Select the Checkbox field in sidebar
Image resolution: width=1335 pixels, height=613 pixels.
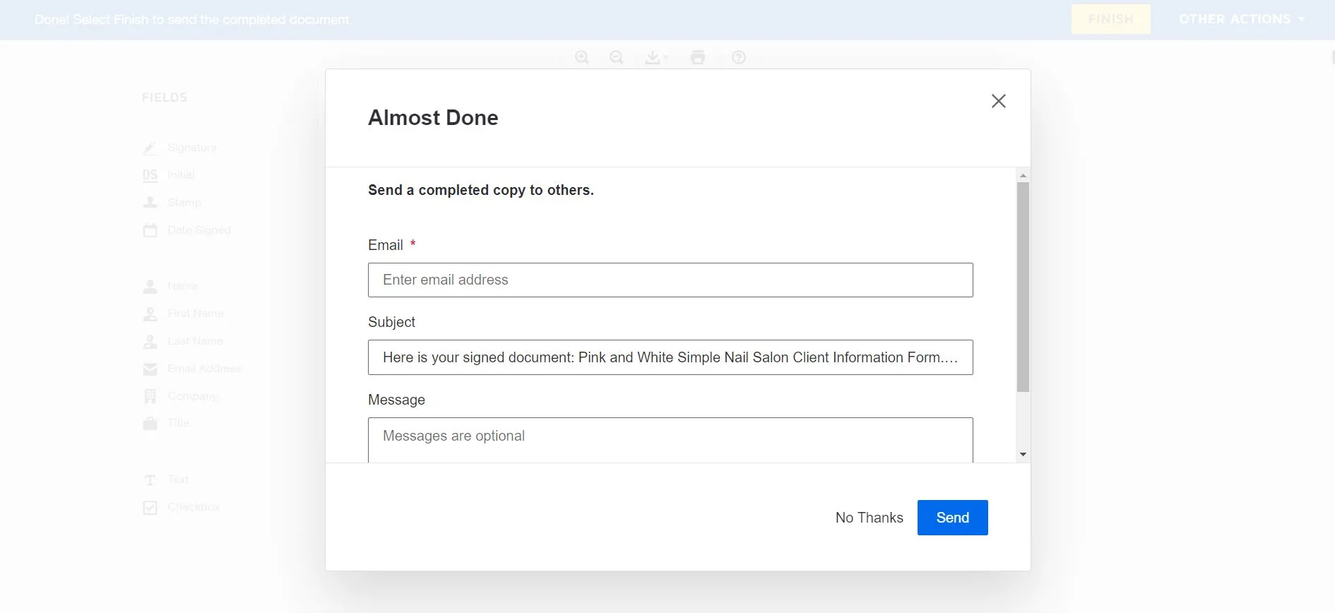[x=181, y=507]
